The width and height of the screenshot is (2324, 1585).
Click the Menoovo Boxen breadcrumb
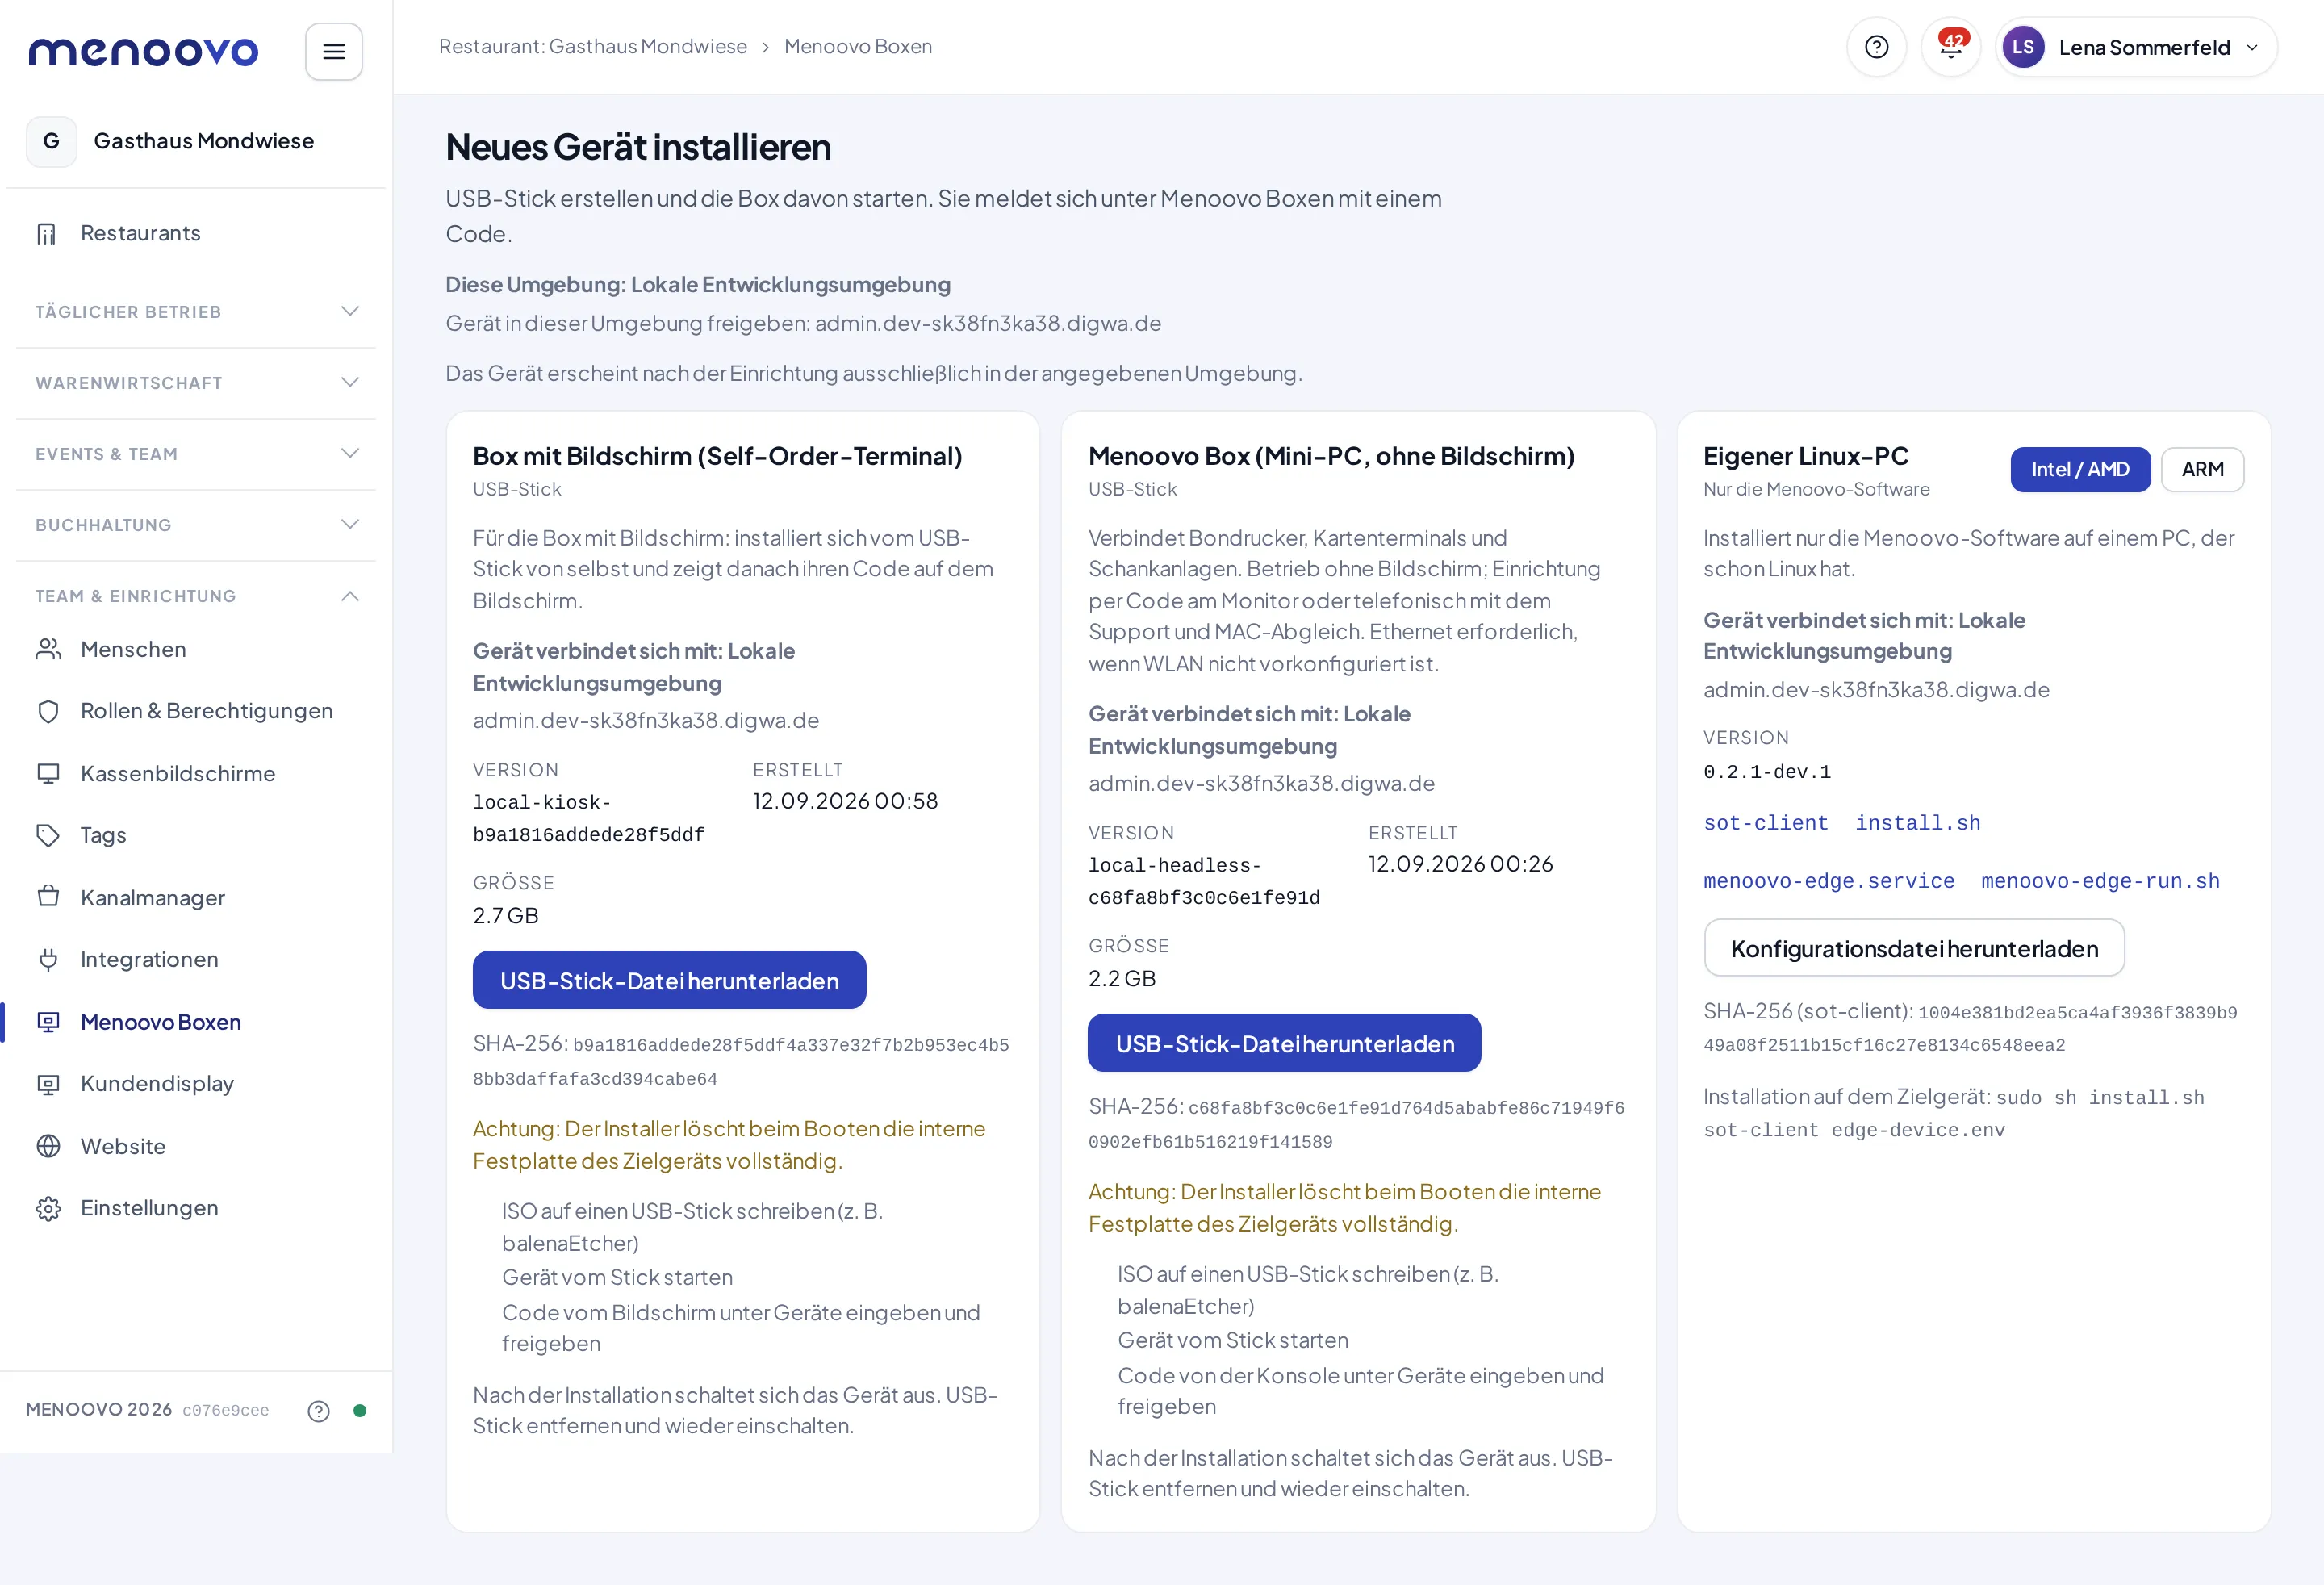(x=858, y=46)
